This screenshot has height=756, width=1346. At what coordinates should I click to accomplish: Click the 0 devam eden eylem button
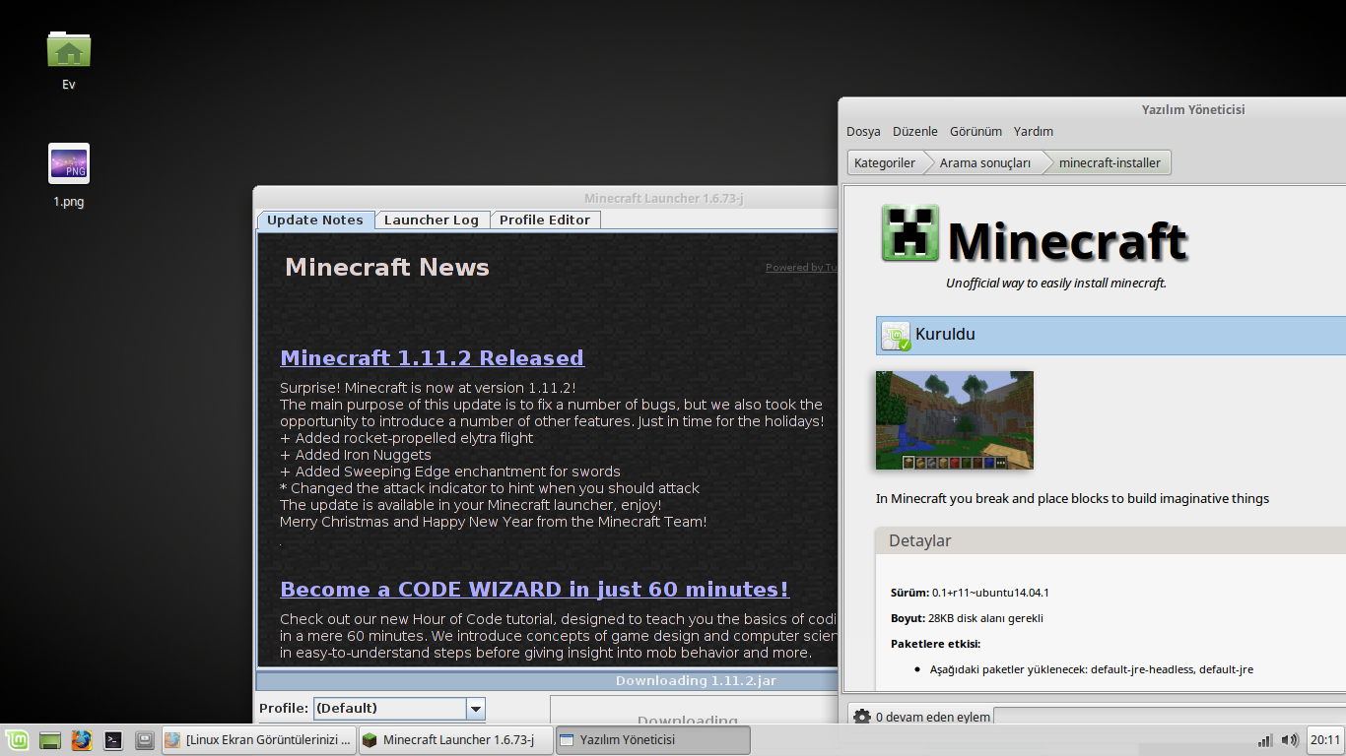(x=922, y=717)
